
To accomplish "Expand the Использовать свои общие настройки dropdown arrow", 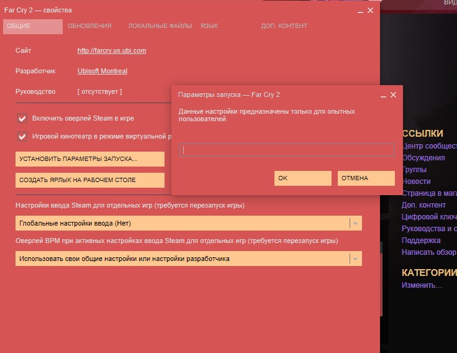I will click(x=355, y=259).
